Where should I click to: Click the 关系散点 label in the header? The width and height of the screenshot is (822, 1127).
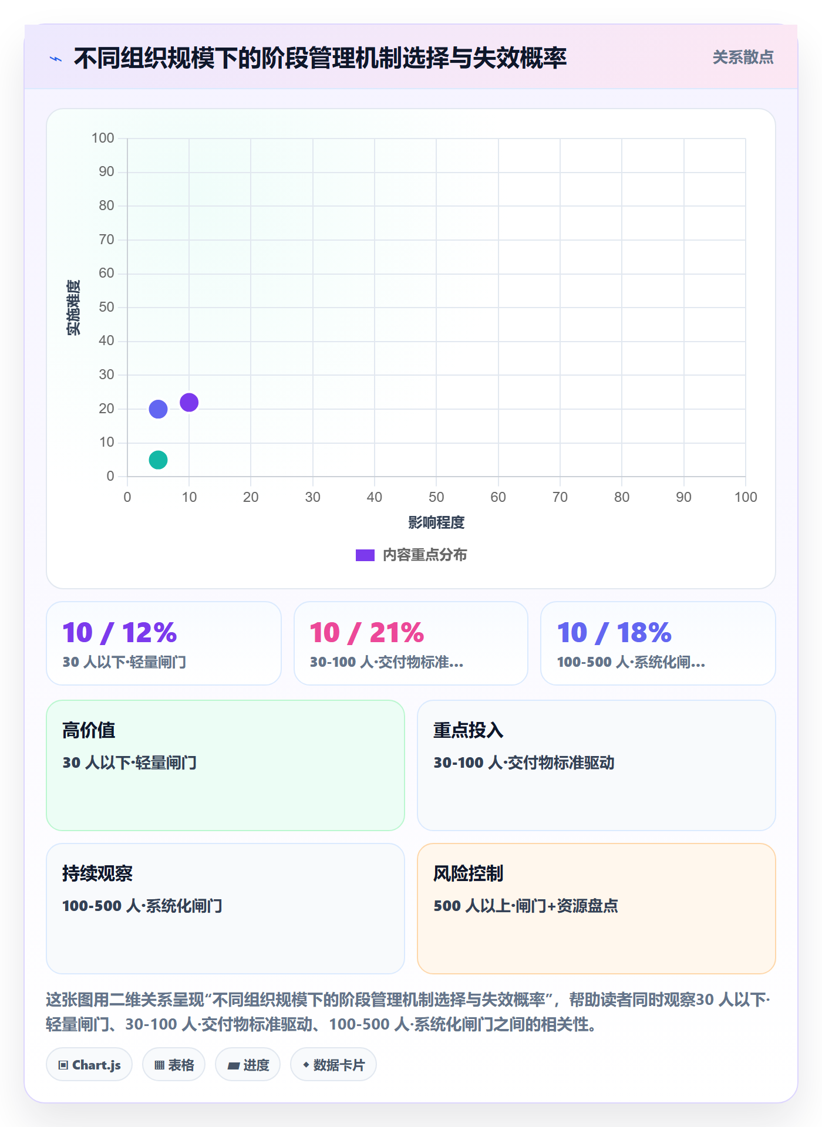743,58
